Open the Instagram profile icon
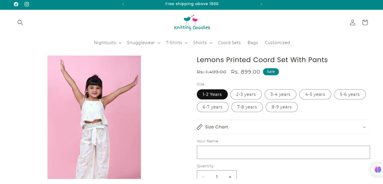This screenshot has width=383, height=184. coord(27,4)
